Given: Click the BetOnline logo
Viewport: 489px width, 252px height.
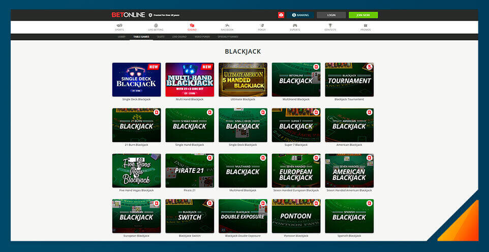Looking at the screenshot, I should [x=128, y=15].
